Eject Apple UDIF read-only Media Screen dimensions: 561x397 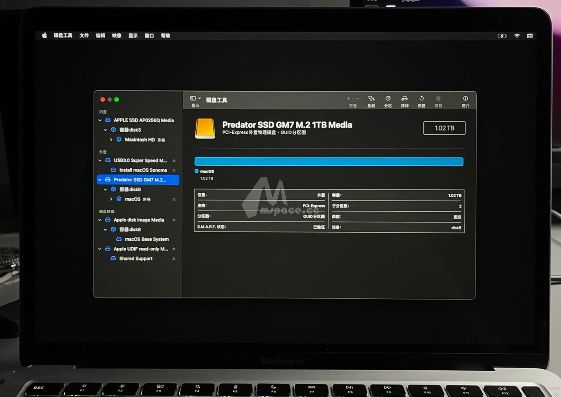(174, 249)
